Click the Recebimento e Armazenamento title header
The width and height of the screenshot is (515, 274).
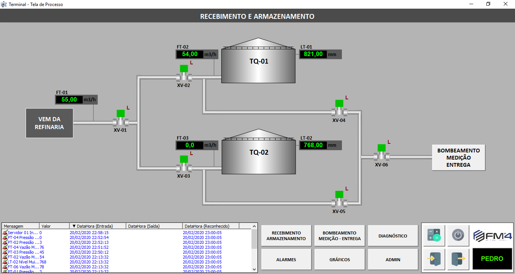(x=257, y=17)
